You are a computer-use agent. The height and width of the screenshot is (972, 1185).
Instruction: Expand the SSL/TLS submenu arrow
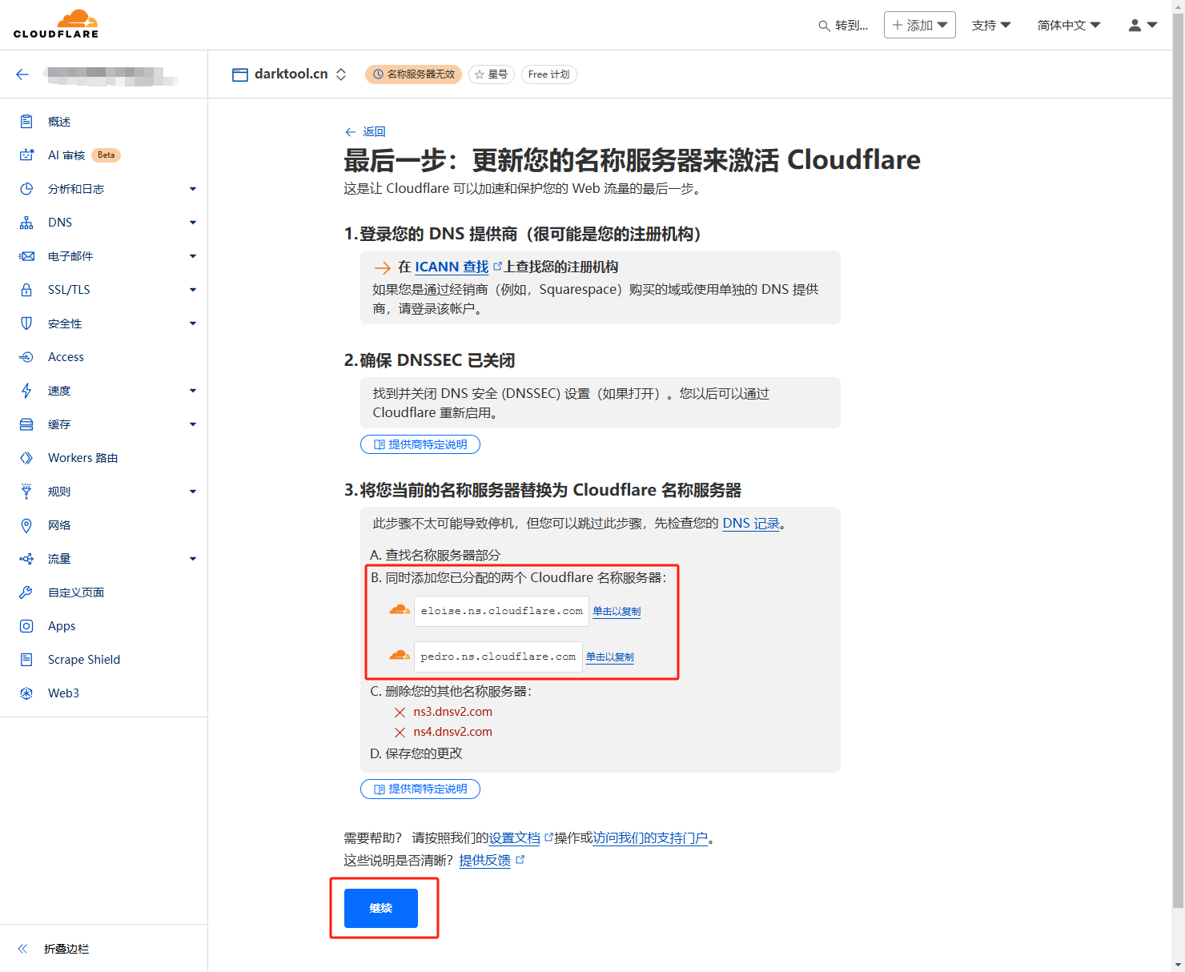point(193,290)
